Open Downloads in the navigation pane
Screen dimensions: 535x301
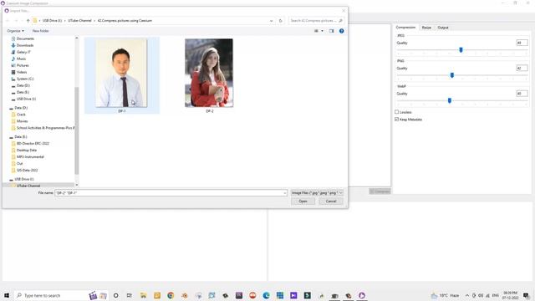tap(25, 45)
